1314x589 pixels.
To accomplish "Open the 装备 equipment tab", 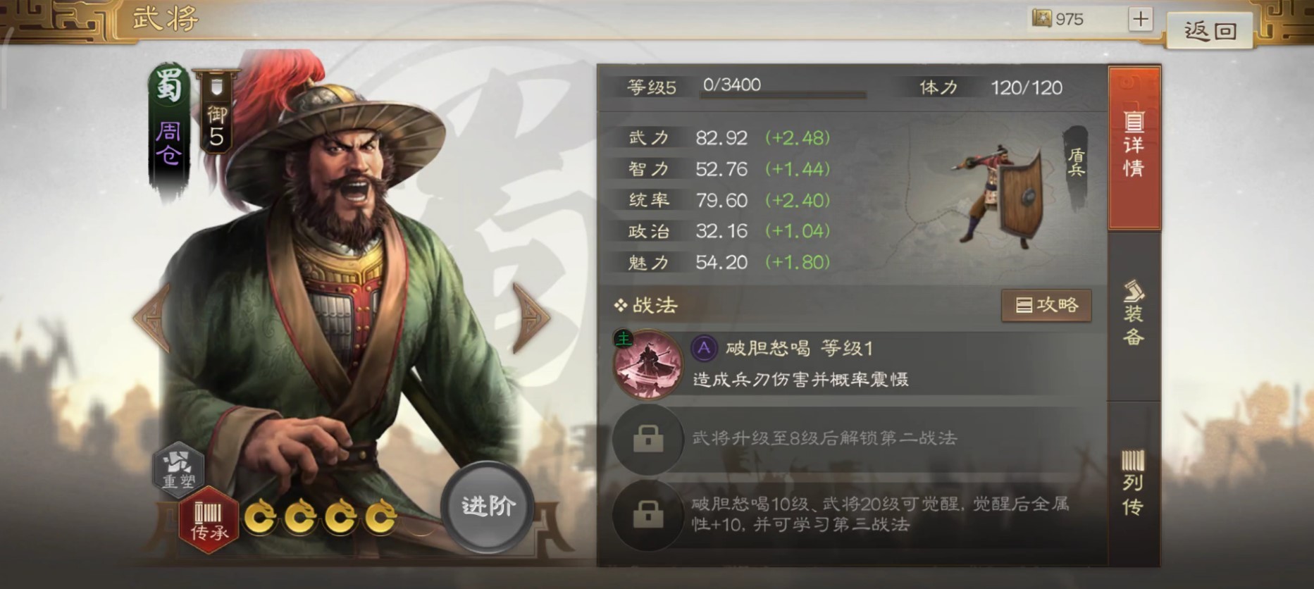I will pyautogui.click(x=1134, y=314).
